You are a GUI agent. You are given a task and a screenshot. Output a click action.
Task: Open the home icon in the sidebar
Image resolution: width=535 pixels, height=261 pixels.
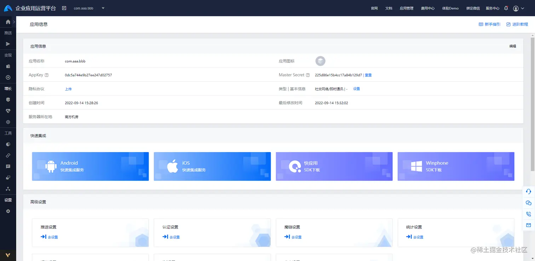click(8, 22)
